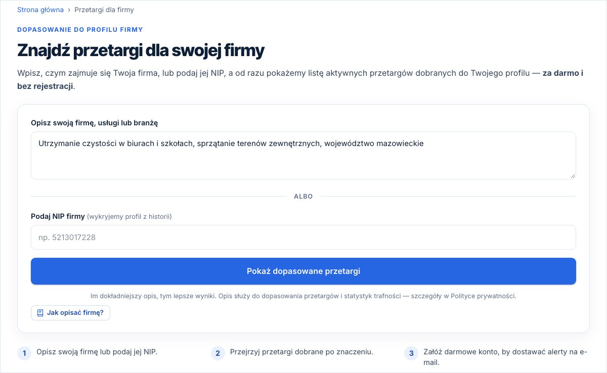Select the heading Znajdź przetargi dla swojej firmy

click(141, 51)
